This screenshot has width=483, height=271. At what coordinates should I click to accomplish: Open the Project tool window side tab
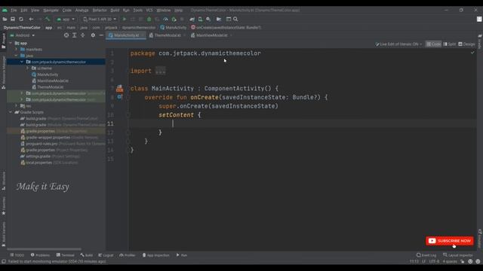point(3,41)
